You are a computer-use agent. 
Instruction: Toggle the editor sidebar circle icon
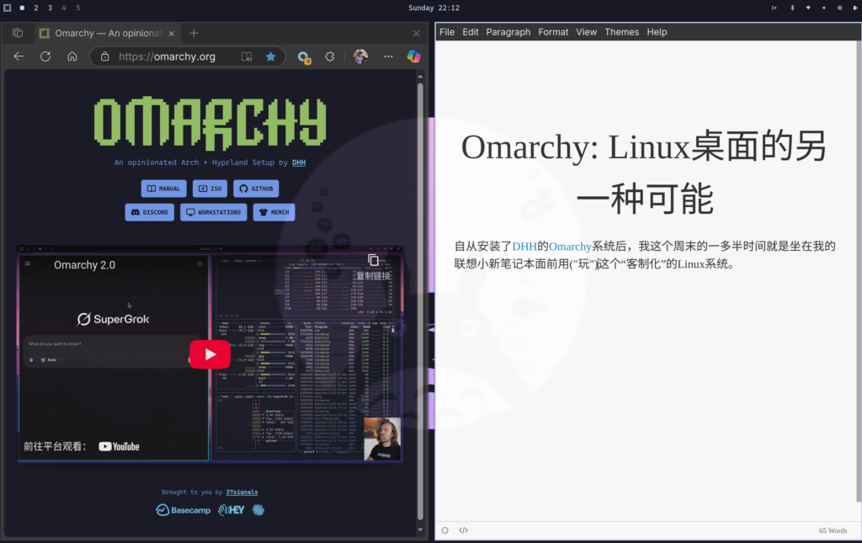[x=444, y=530]
